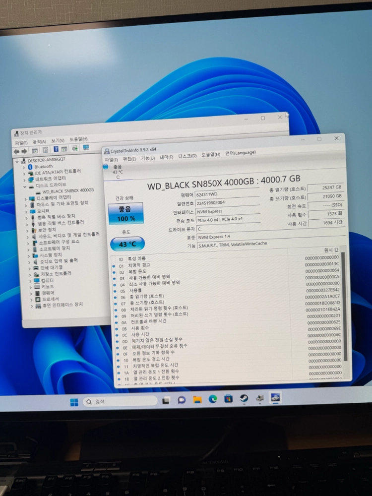Select the 프로세서 processor icon
This screenshot has width=372, height=496.
pos(38,299)
